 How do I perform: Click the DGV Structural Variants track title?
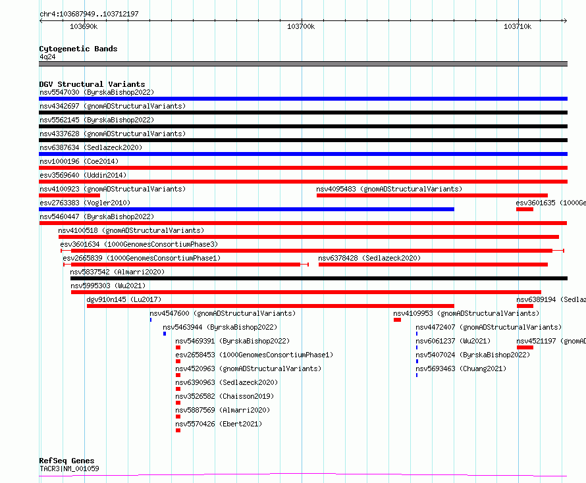(x=92, y=84)
